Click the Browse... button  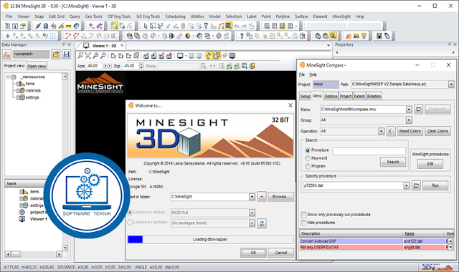[280, 197]
